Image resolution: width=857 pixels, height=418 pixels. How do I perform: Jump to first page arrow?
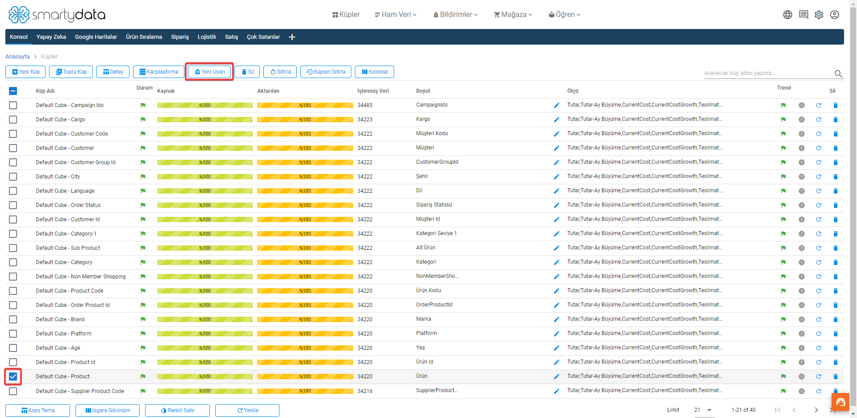[x=778, y=410]
